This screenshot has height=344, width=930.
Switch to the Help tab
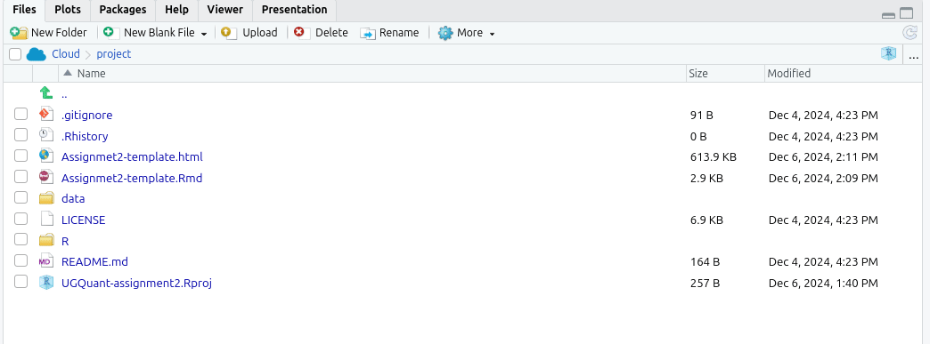point(176,10)
